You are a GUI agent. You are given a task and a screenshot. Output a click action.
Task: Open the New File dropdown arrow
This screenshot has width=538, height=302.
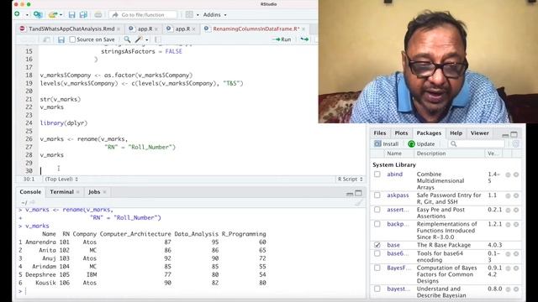tap(27, 15)
